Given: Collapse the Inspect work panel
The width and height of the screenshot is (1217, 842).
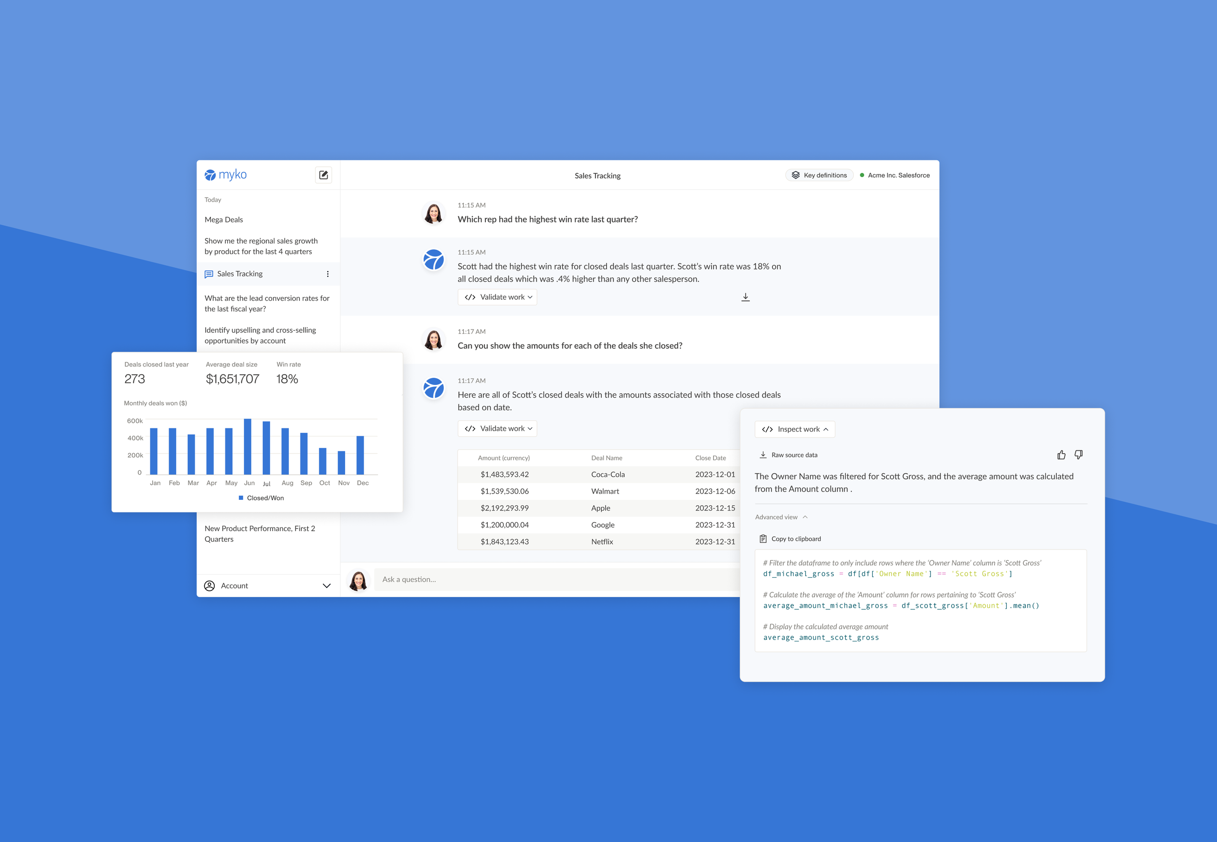Looking at the screenshot, I should point(794,429).
